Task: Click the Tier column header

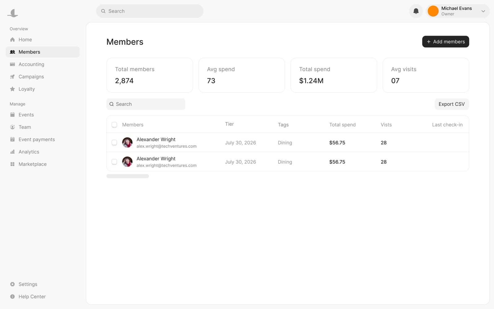Action: pyautogui.click(x=229, y=124)
